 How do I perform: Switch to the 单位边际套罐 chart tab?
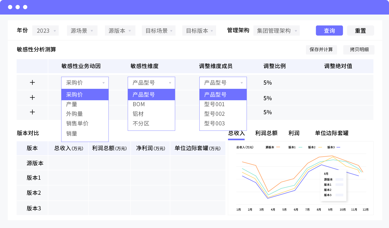tap(332, 133)
